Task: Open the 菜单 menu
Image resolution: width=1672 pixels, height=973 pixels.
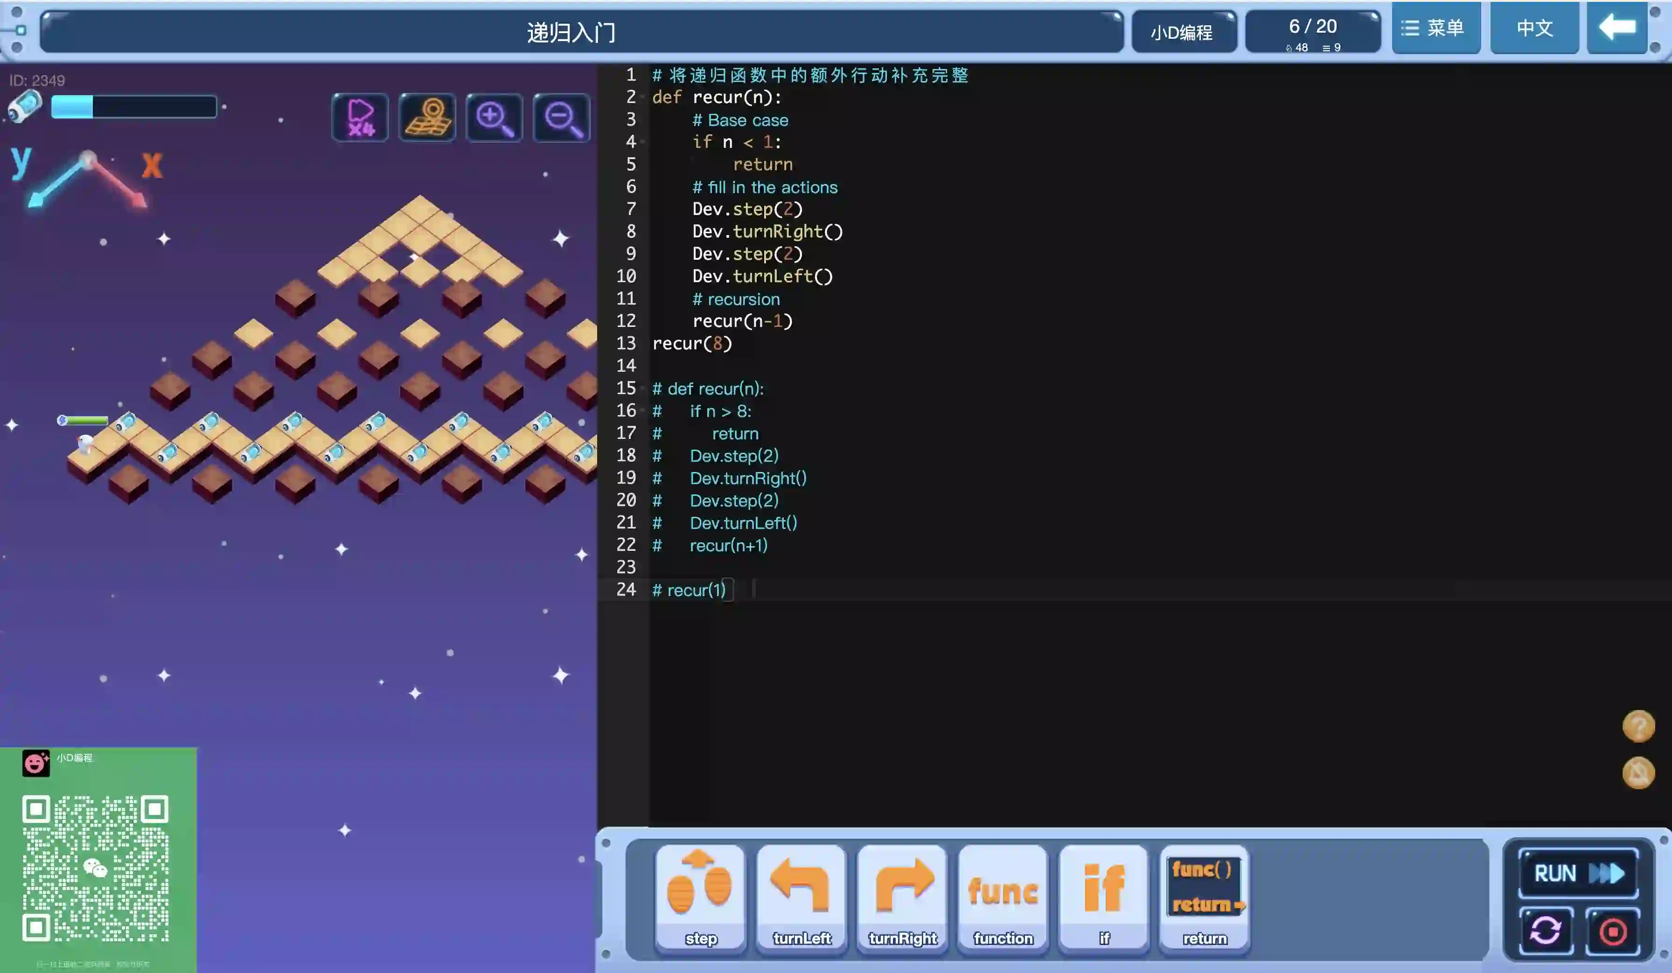Action: [1435, 28]
